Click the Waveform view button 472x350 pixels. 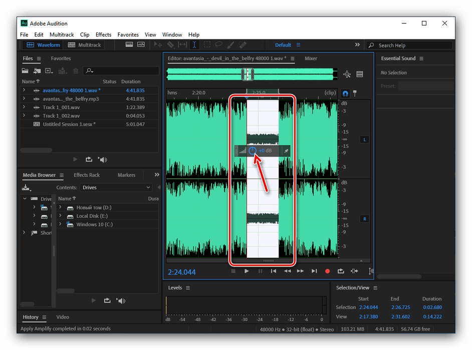coord(44,45)
